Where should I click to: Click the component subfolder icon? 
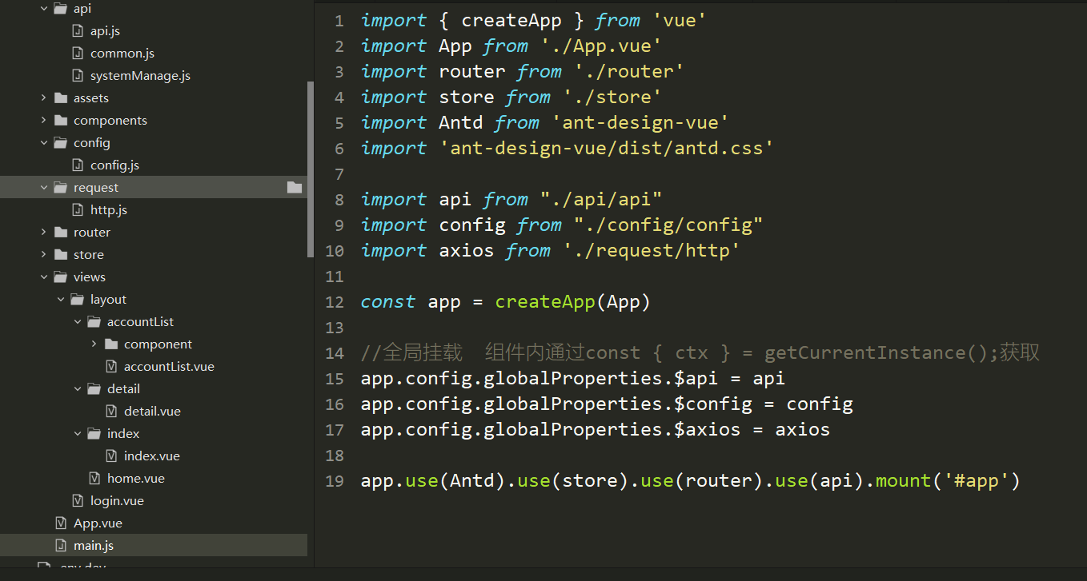coord(110,344)
